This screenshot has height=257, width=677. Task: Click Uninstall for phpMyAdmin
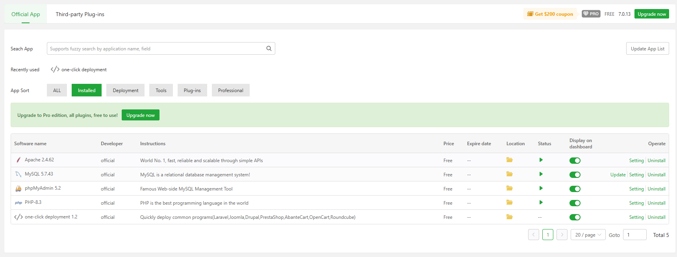click(x=656, y=189)
